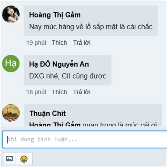
Task: Click the mentioned Hoàng Thị Gấm tag in reply
Action: (55, 124)
